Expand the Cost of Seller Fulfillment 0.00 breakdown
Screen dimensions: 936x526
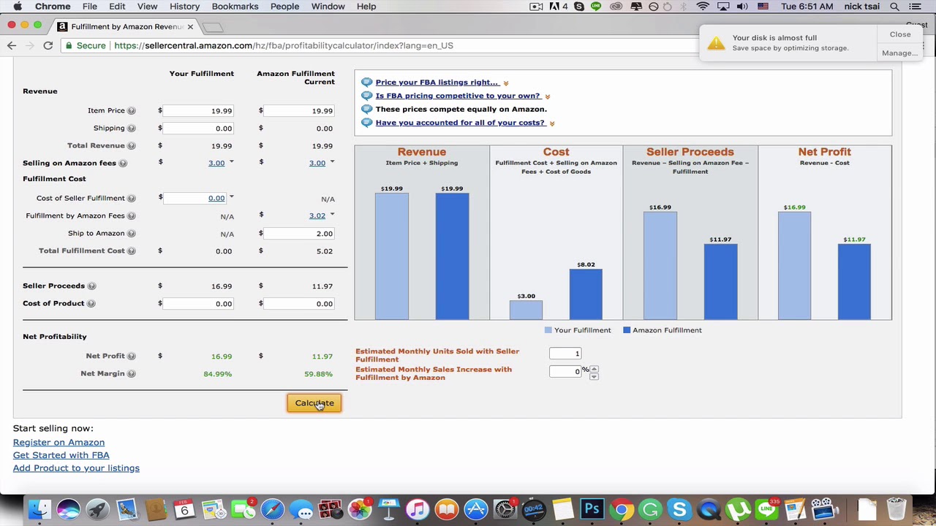click(231, 197)
